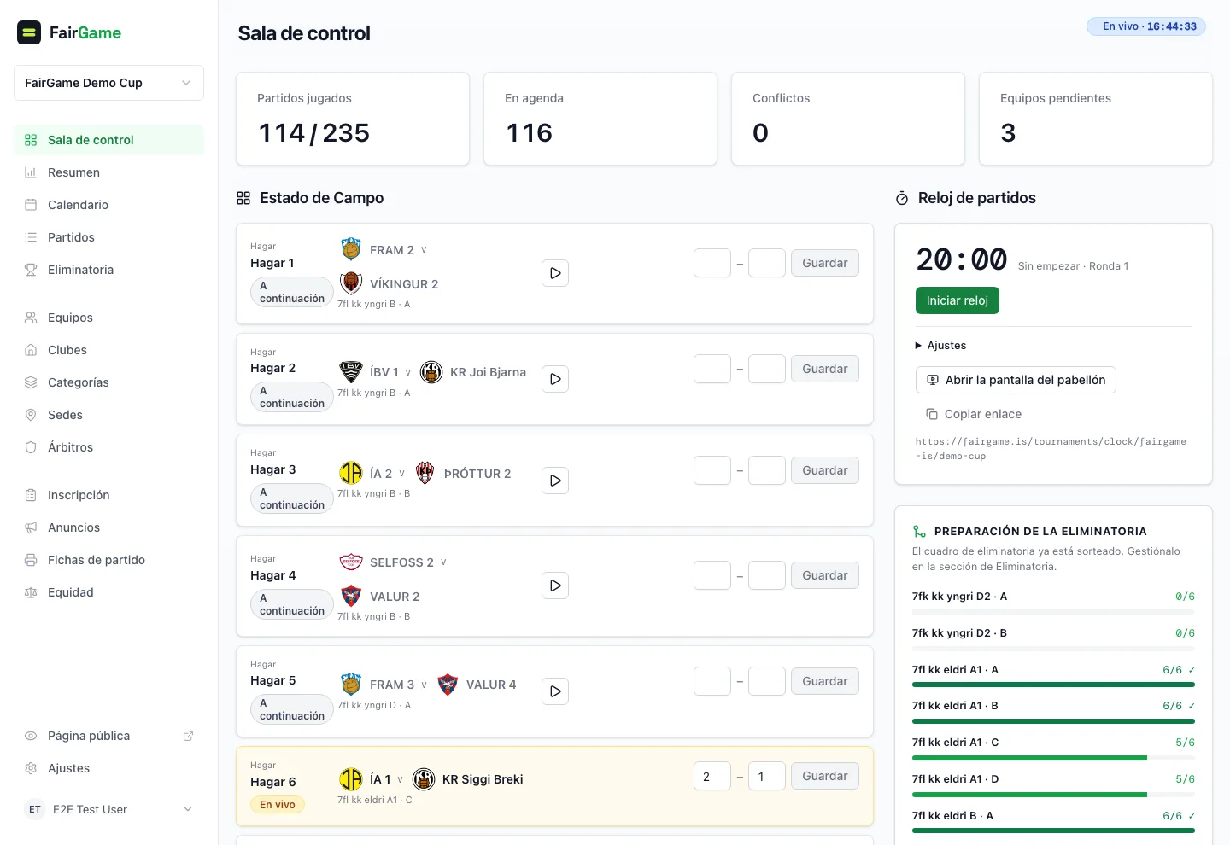Click the VÍKINGUR 2 team crest

pos(351,283)
